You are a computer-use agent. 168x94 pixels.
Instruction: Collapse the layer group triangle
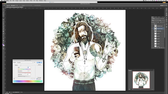pyautogui.click(x=154, y=24)
